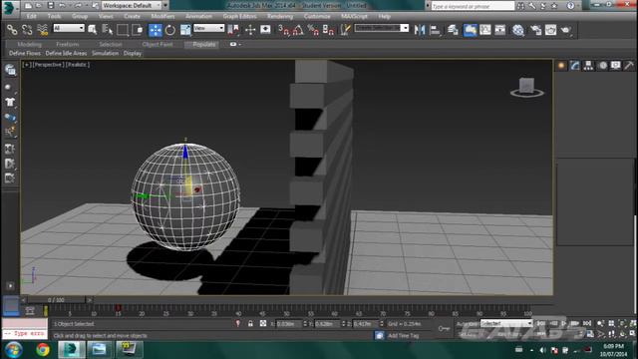The width and height of the screenshot is (638, 359).
Task: Toggle Spinner Snap
Action: coord(328,30)
